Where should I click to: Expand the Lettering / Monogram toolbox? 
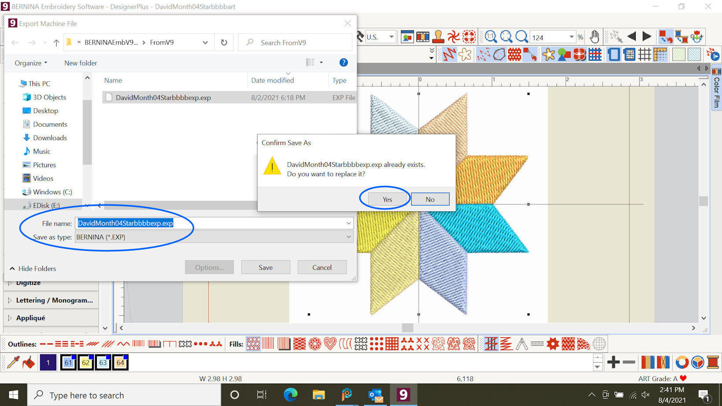(51, 300)
